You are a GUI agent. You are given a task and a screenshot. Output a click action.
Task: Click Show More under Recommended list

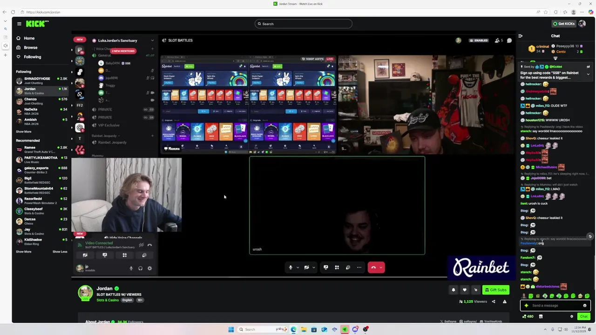pyautogui.click(x=23, y=252)
